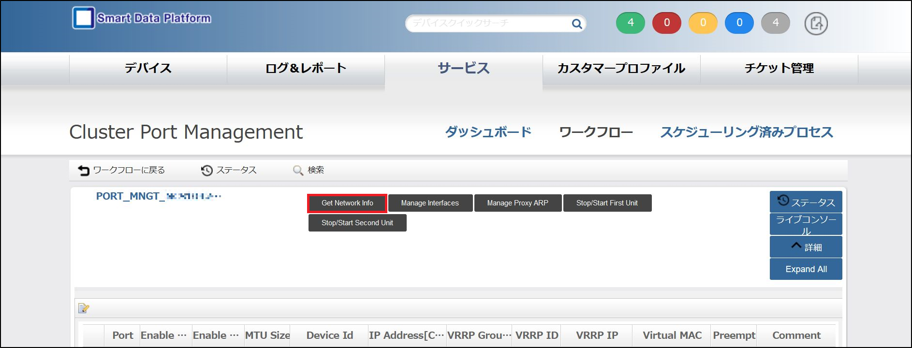Open the デバイス main tab
The height and width of the screenshot is (348, 912).
(x=148, y=68)
